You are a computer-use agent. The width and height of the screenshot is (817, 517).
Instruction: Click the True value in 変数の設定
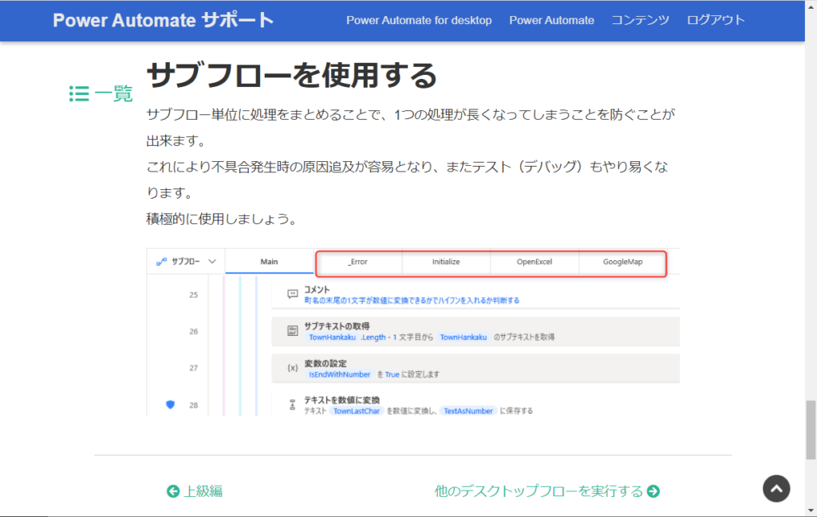point(392,374)
